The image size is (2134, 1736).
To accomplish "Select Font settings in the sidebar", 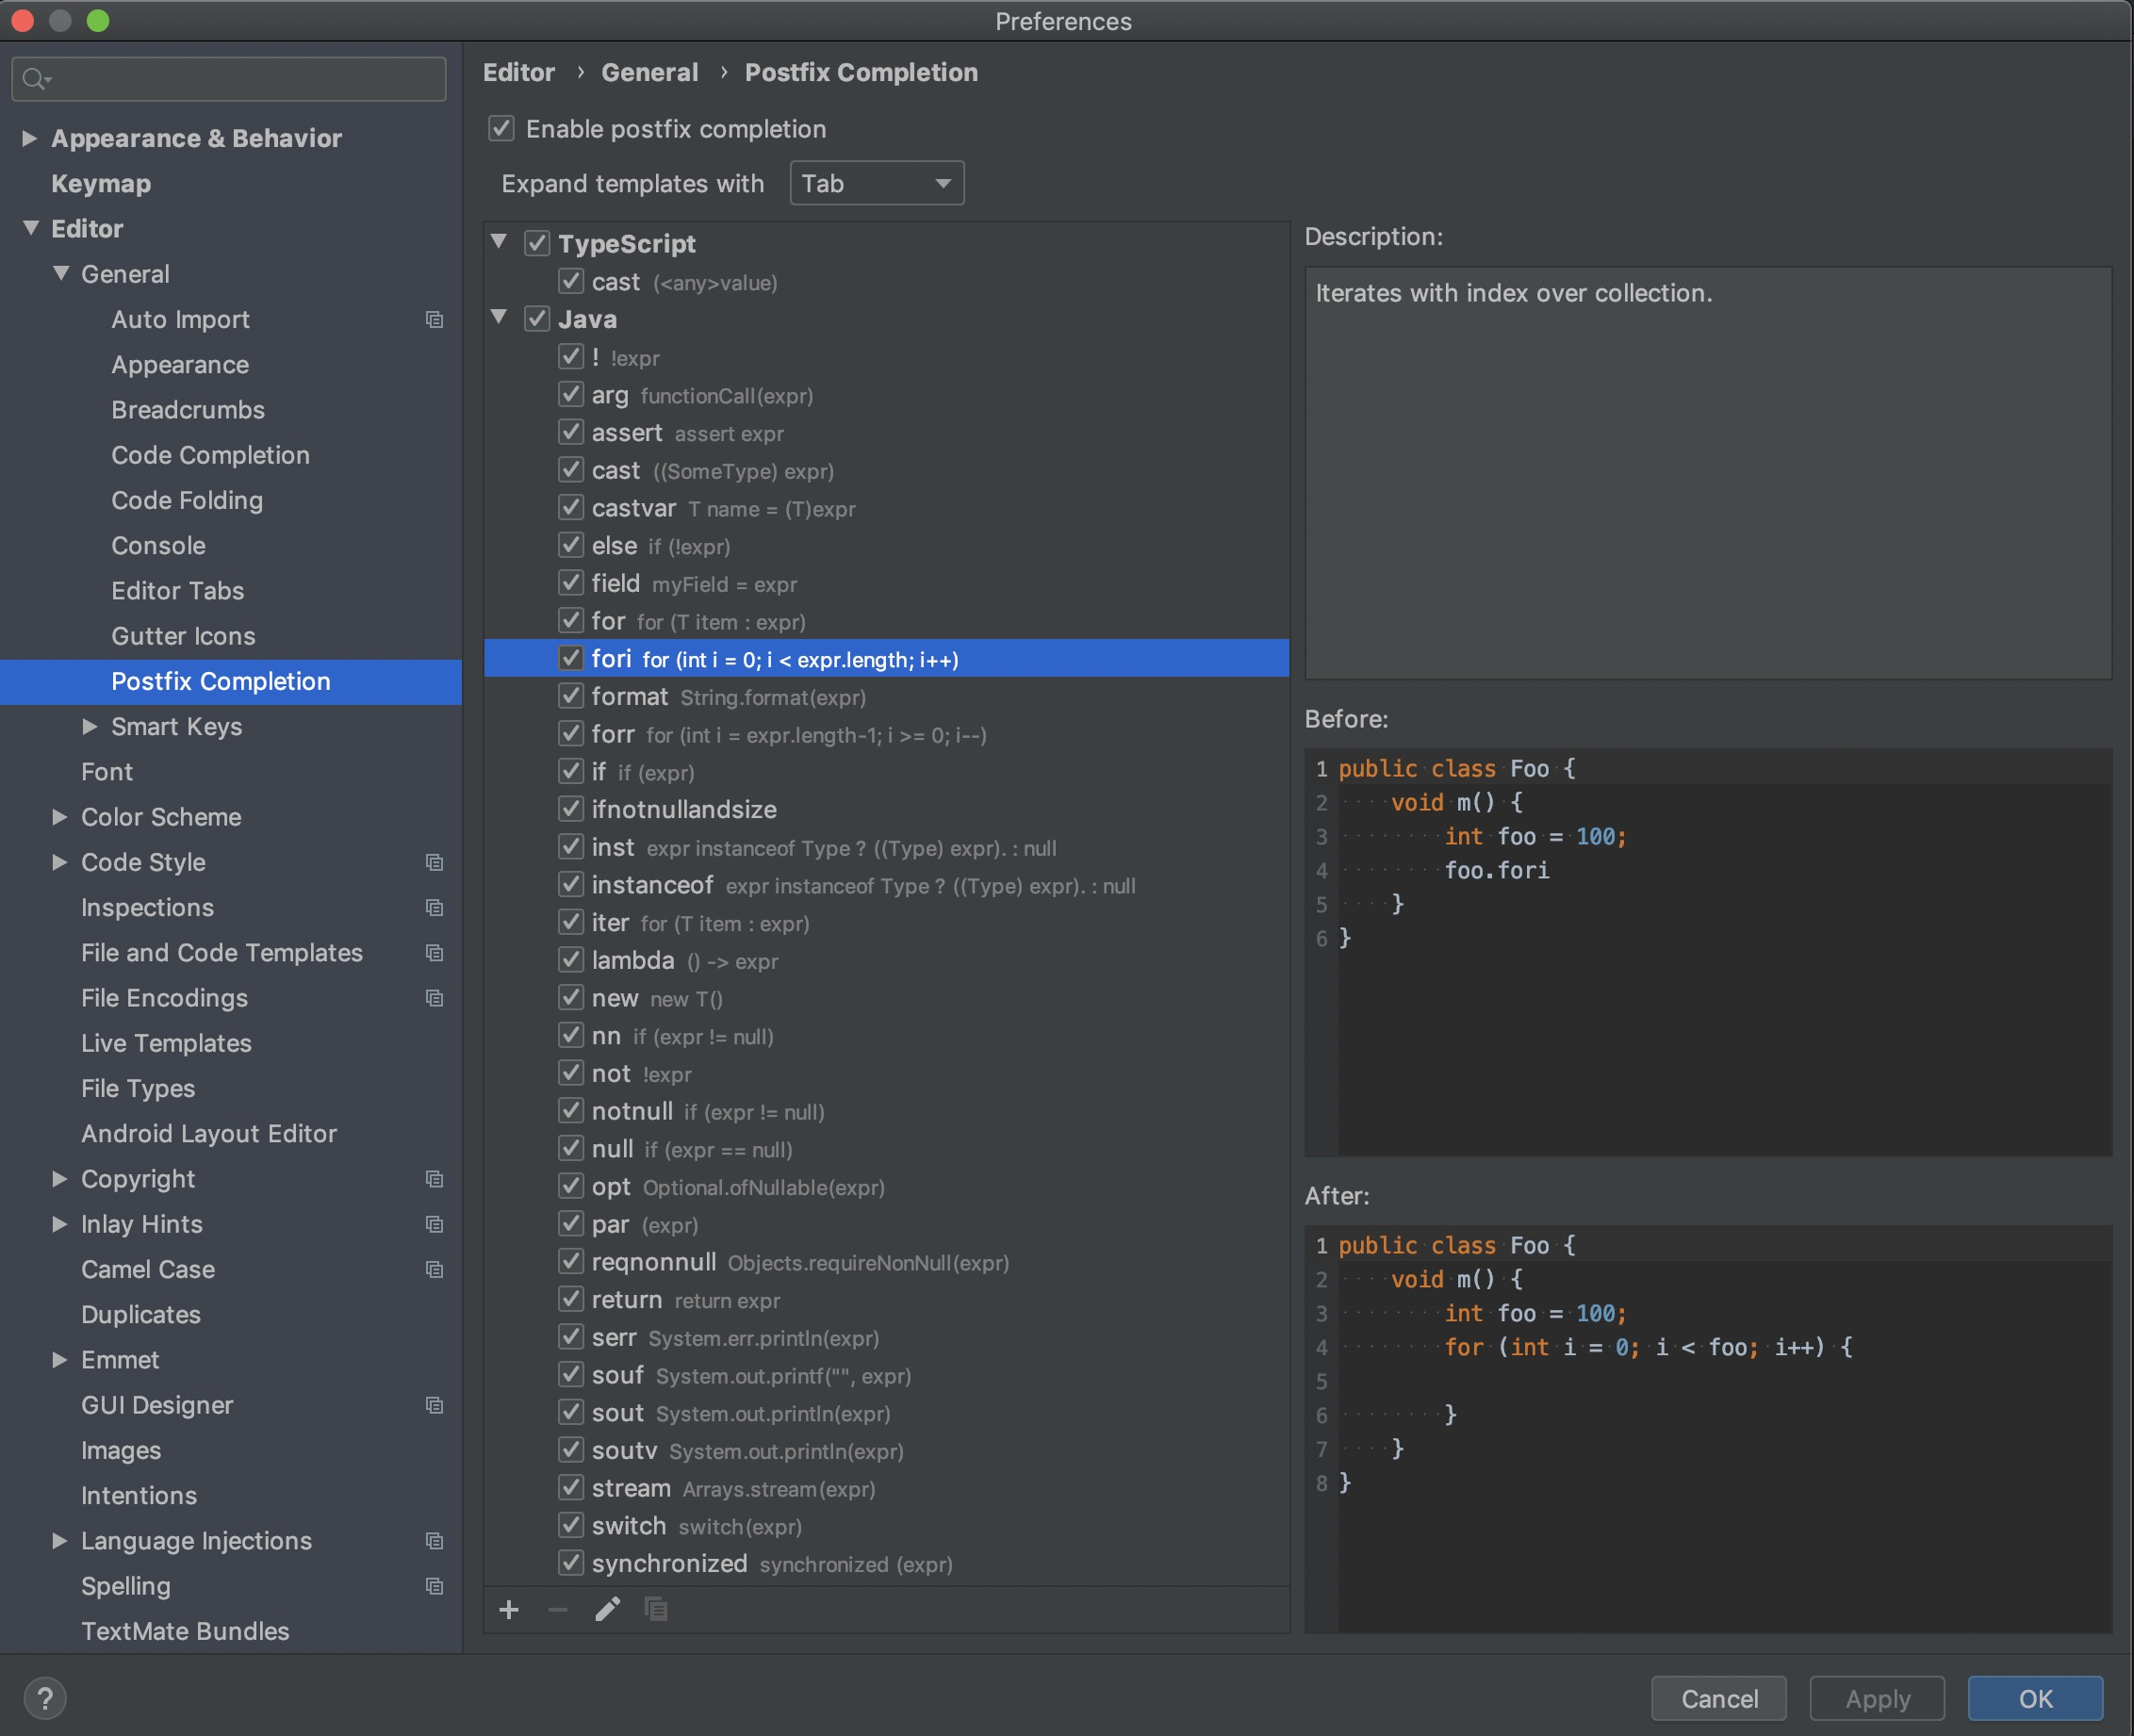I will [x=107, y=772].
